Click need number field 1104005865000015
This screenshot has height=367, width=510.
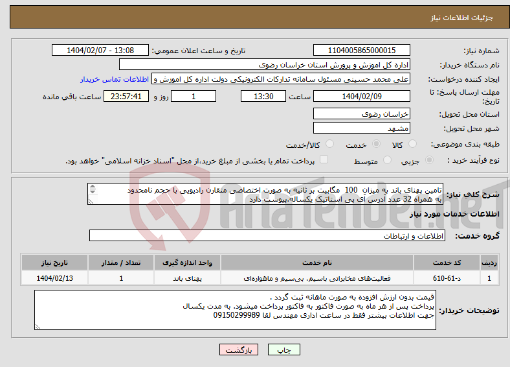361,50
